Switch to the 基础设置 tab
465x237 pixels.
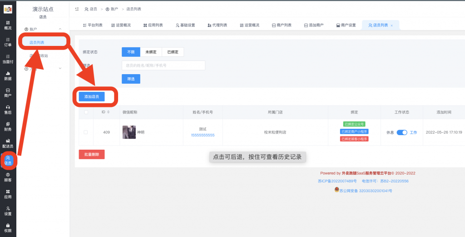pos(185,25)
